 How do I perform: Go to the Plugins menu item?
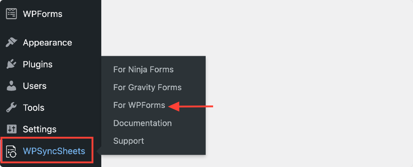pyautogui.click(x=38, y=64)
